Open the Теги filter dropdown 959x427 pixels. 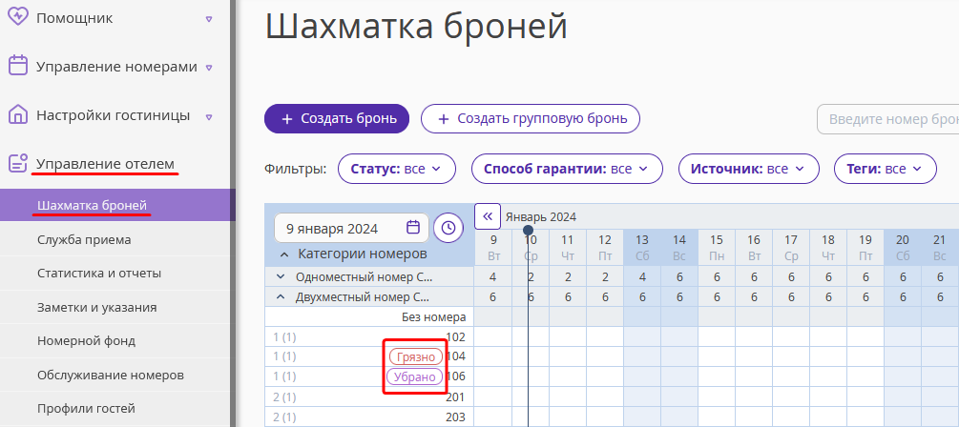coord(886,169)
